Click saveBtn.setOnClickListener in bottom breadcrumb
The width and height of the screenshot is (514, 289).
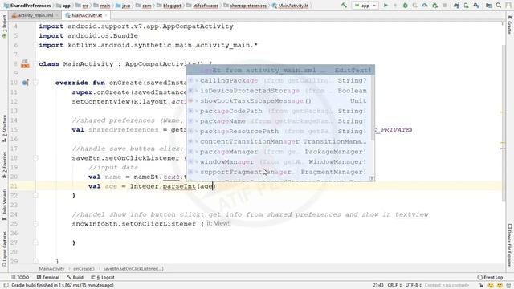(133, 268)
